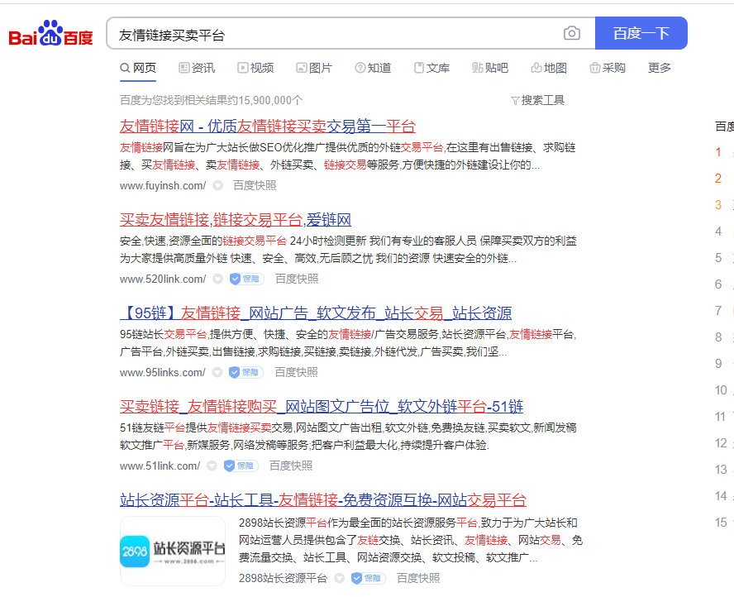
Task: Open the 知道 tab
Action: 373,69
